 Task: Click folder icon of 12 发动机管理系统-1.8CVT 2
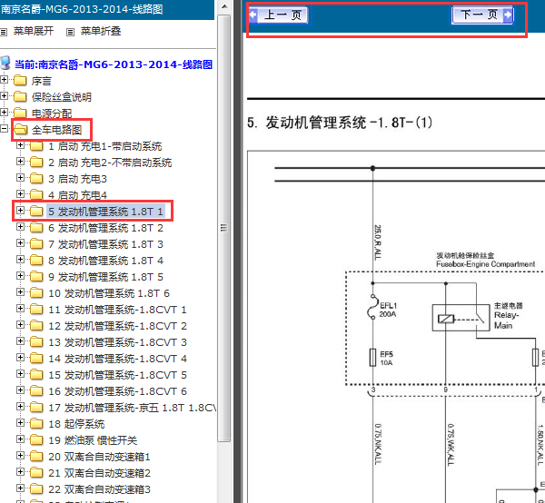tap(36, 325)
